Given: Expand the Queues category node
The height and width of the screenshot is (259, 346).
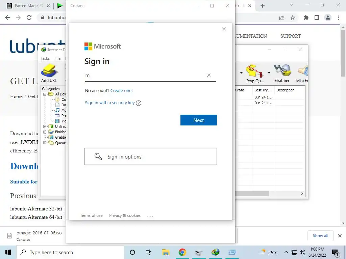Looking at the screenshot, I should [45, 143].
